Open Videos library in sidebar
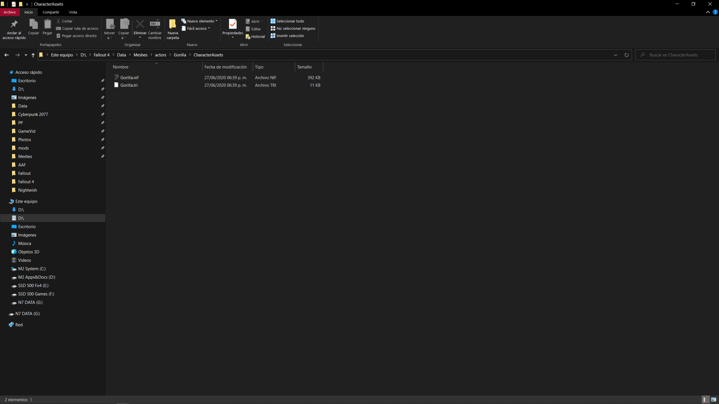This screenshot has width=719, height=404. coord(24,260)
